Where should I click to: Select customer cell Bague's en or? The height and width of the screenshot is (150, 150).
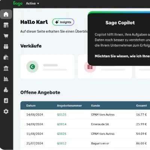click(100, 143)
